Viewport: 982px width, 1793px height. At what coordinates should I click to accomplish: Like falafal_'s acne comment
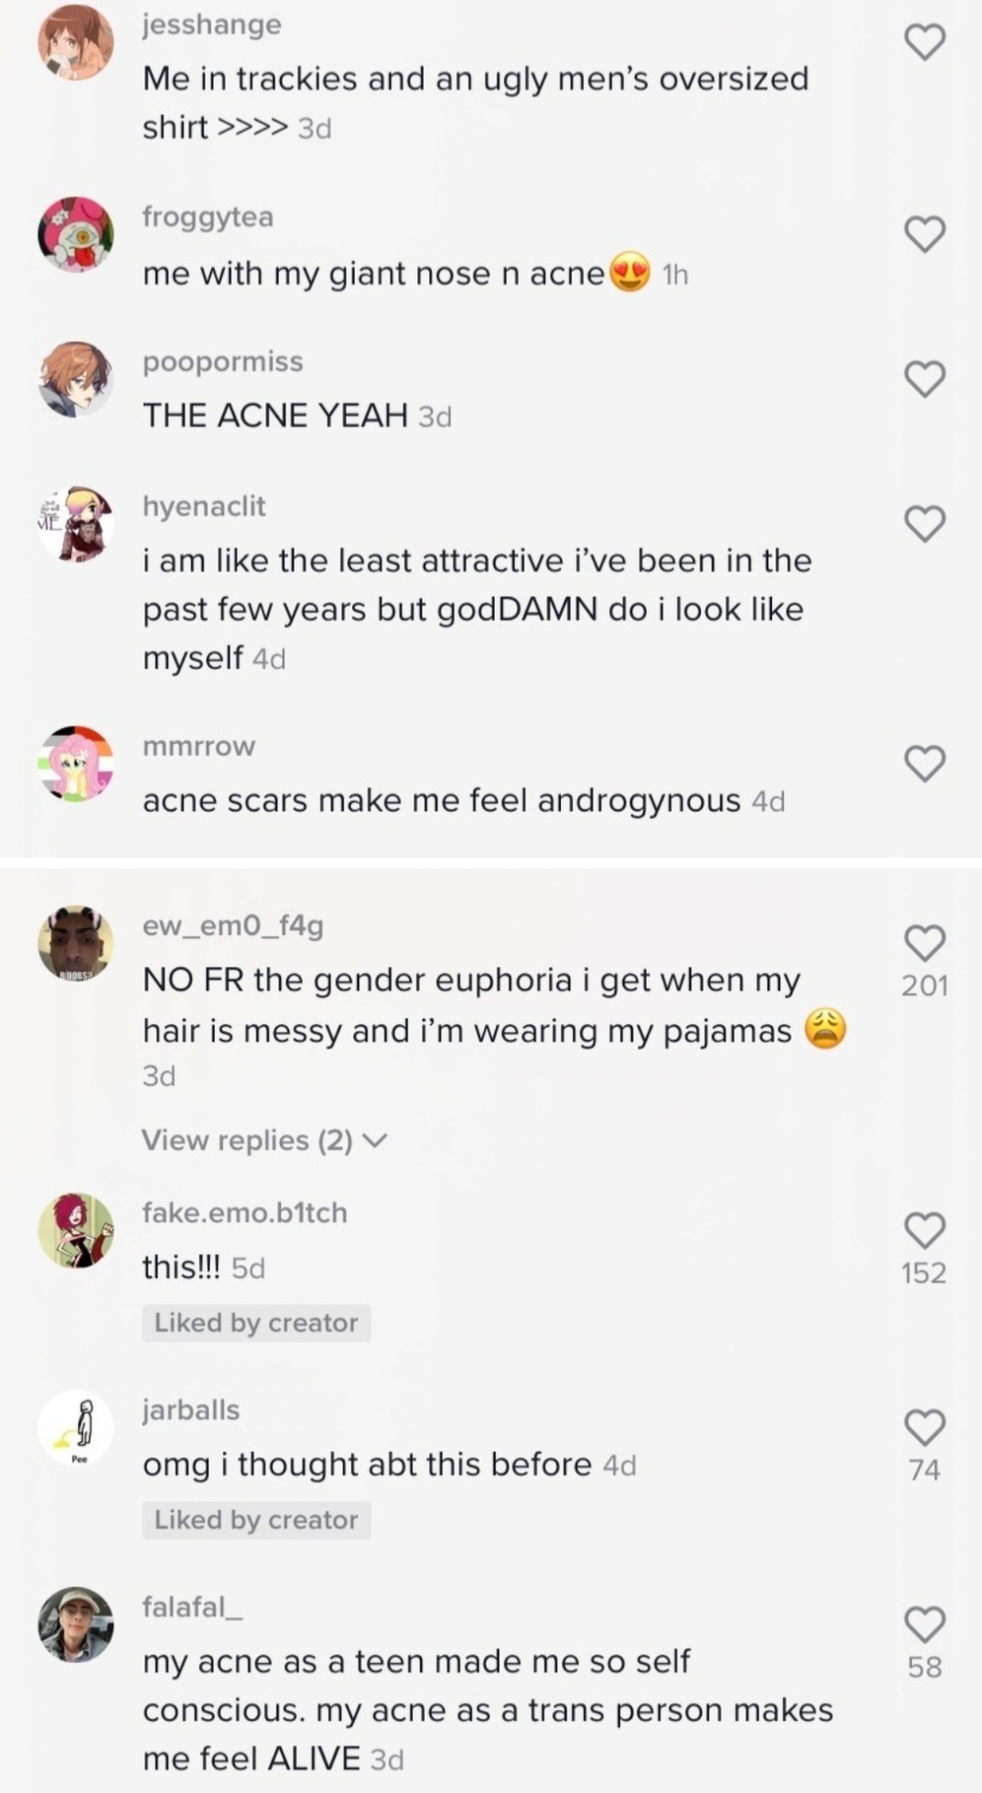925,1624
